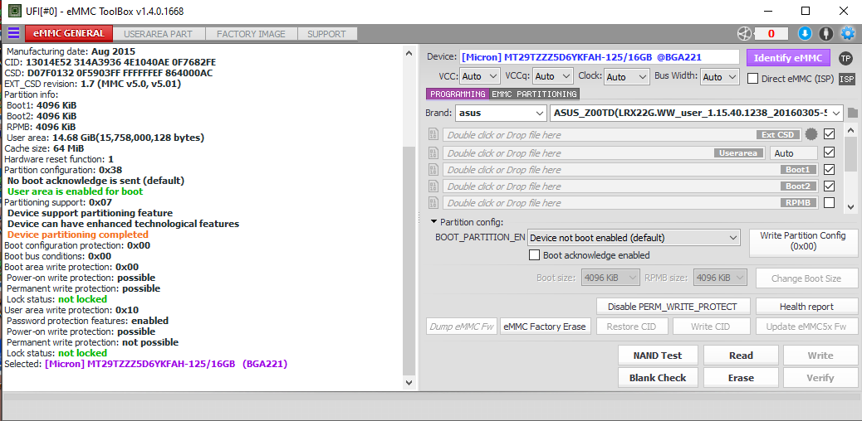The image size is (862, 421).
Task: Click the 'Device partitioning completed' log line
Action: (x=78, y=235)
